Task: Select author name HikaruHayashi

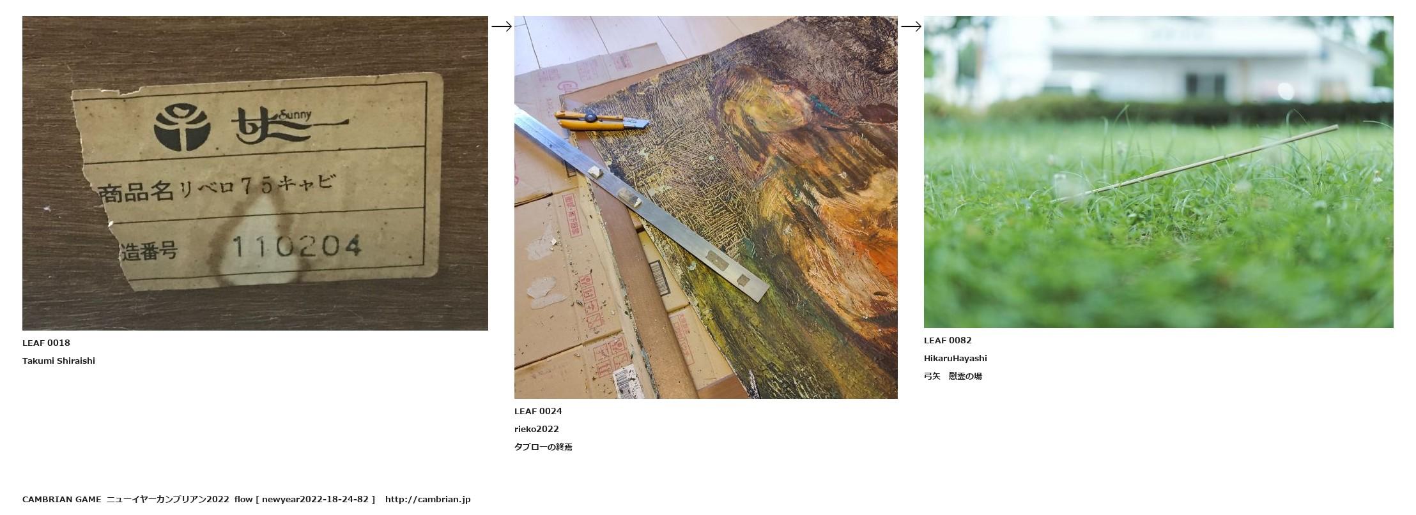Action: coord(955,358)
